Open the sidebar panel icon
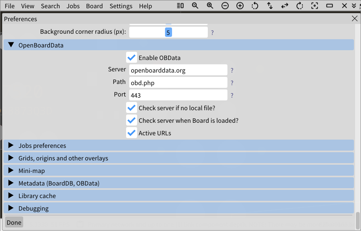 pyautogui.click(x=180, y=6)
